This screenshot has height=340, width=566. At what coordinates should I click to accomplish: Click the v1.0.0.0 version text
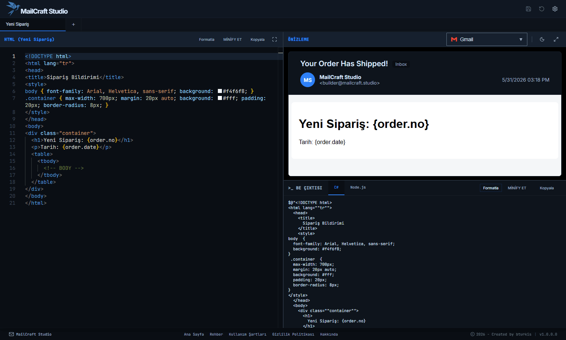coord(548,334)
